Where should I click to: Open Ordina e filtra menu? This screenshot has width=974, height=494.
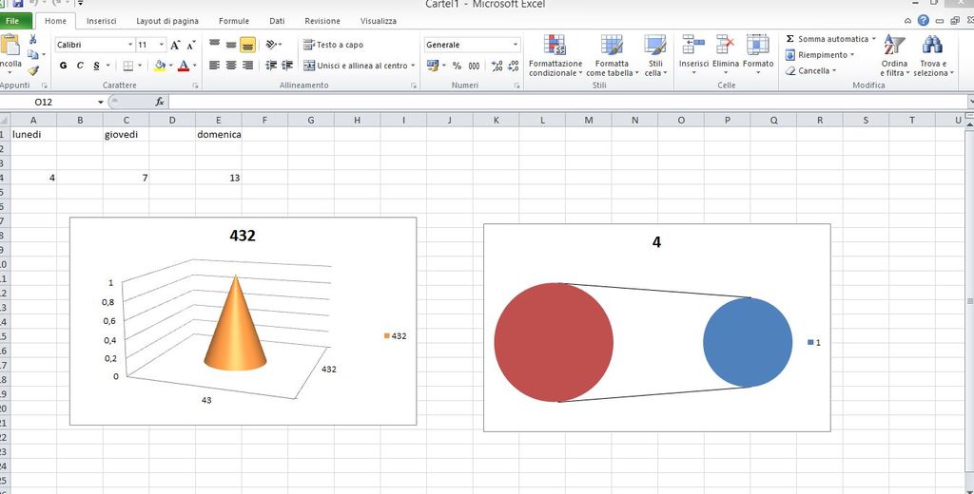click(894, 56)
